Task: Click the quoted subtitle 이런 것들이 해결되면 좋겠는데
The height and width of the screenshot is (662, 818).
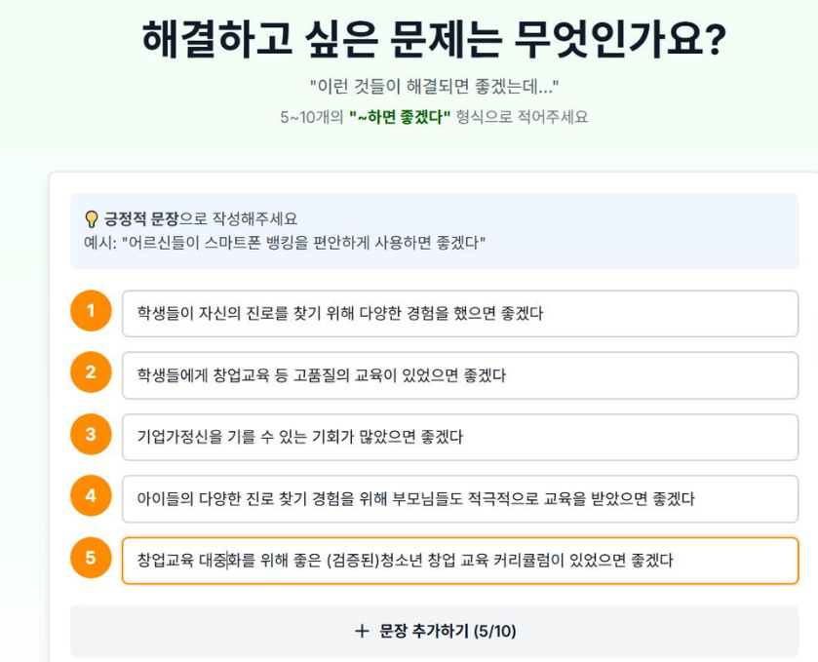Action: coord(434,86)
